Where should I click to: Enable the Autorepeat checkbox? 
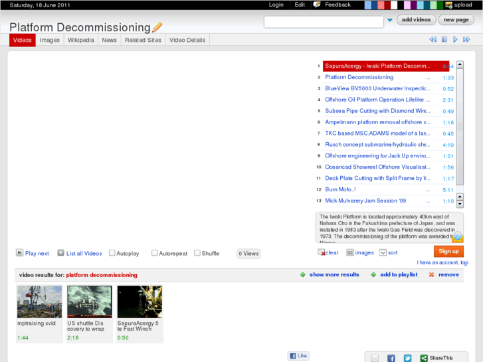[155, 253]
